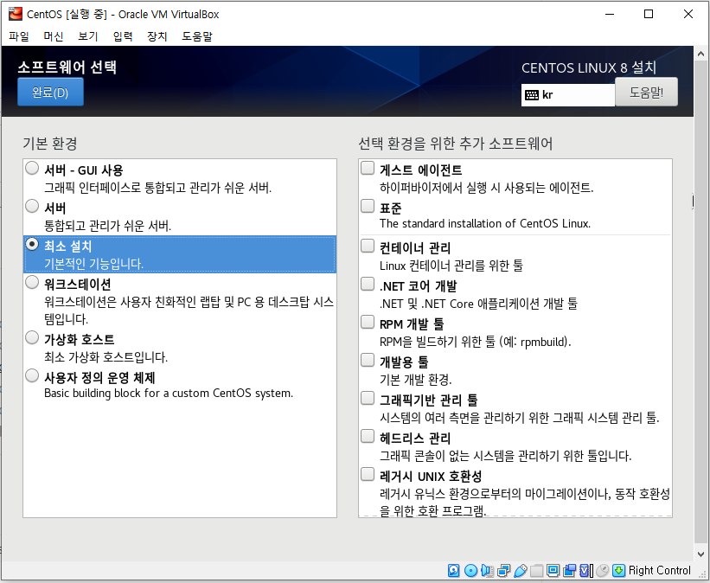The image size is (710, 583).
Task: Click 'Basic building block for a custom CentOS system.' text
Action: tap(169, 394)
